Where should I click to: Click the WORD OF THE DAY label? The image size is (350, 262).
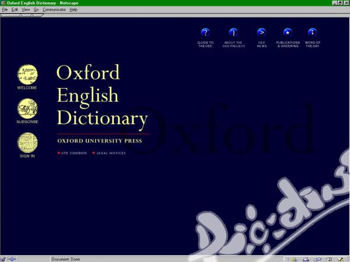click(x=313, y=44)
